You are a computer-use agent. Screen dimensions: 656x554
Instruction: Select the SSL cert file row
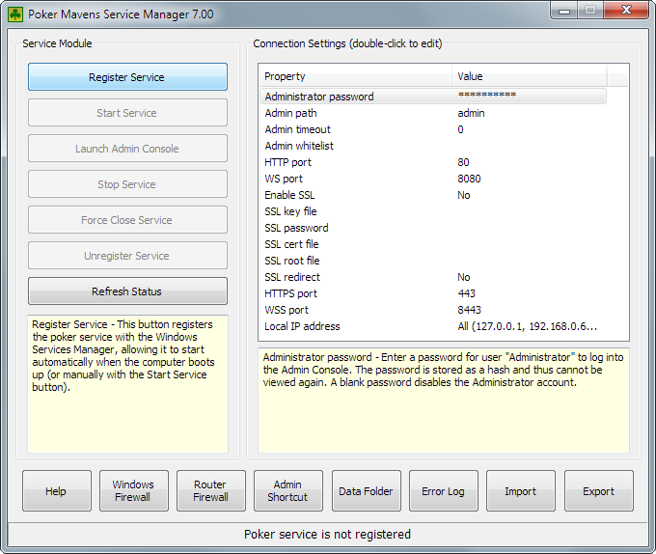point(432,244)
